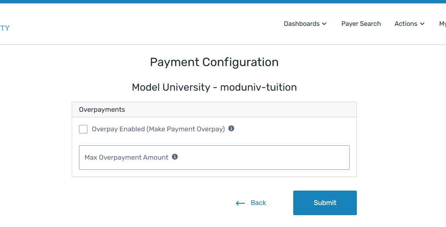Screen dimensions: 446x227
Task: Select the Model University - moduniv-tuition heading
Action: click(214, 87)
